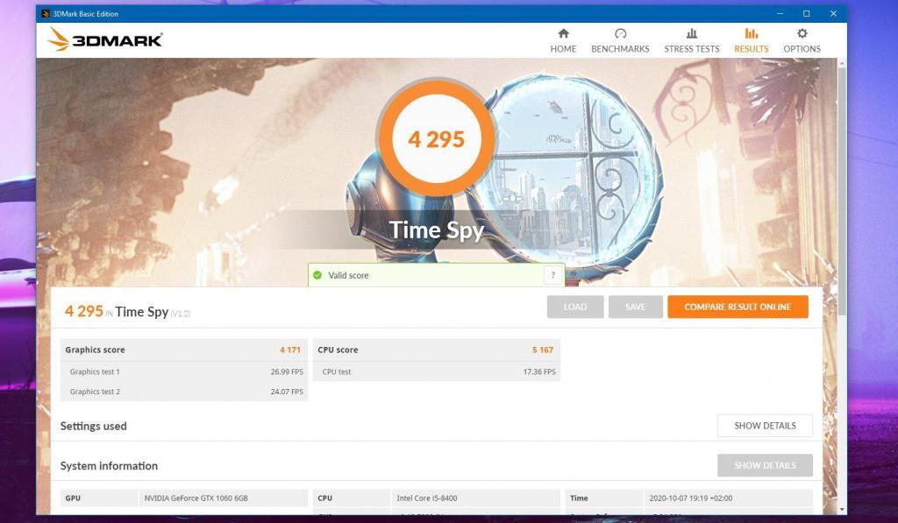Open Options with the gear icon
Image resolution: width=898 pixels, height=523 pixels.
click(x=802, y=34)
